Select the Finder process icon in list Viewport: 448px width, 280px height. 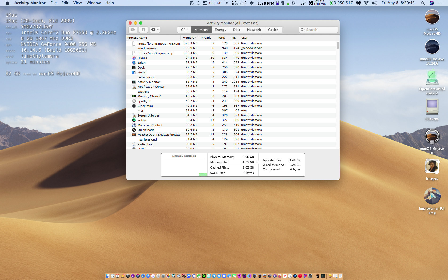134,72
